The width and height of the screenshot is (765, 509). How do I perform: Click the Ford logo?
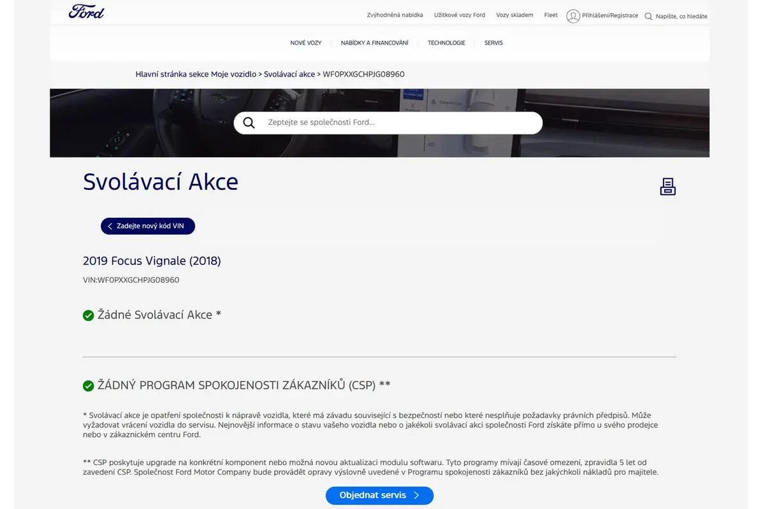click(x=86, y=11)
